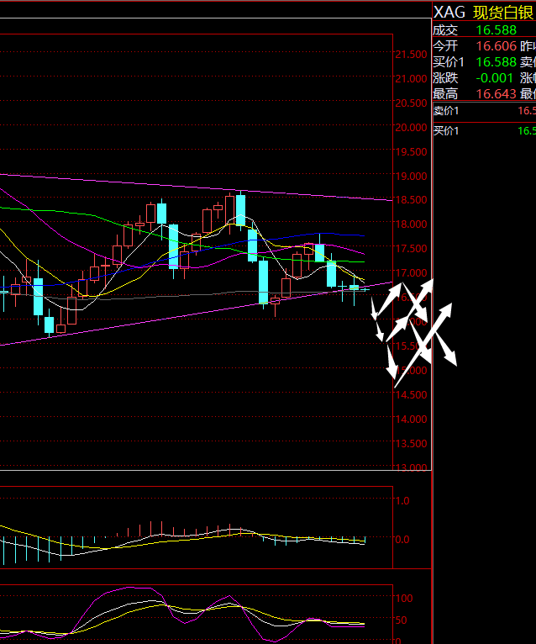
Task: Click the 买价1 row label in order book
Action: pyautogui.click(x=446, y=131)
